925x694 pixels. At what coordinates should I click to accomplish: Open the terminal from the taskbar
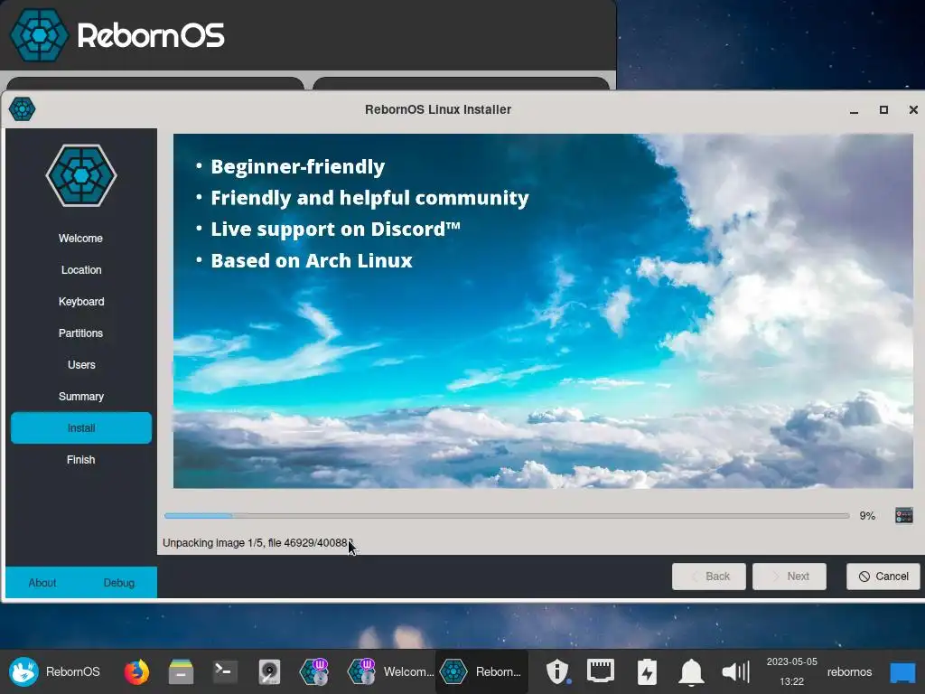coord(225,671)
